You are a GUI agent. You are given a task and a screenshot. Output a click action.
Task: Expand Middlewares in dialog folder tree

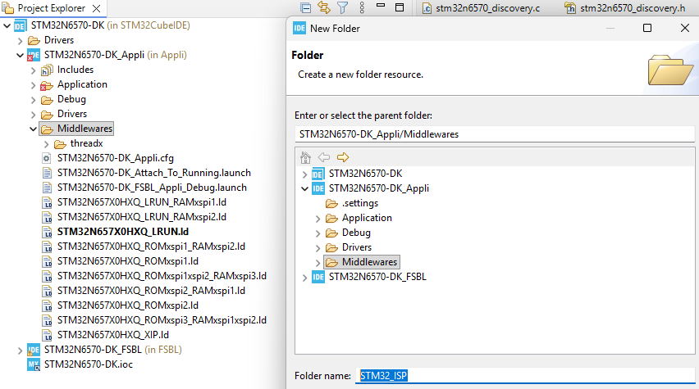(x=318, y=263)
